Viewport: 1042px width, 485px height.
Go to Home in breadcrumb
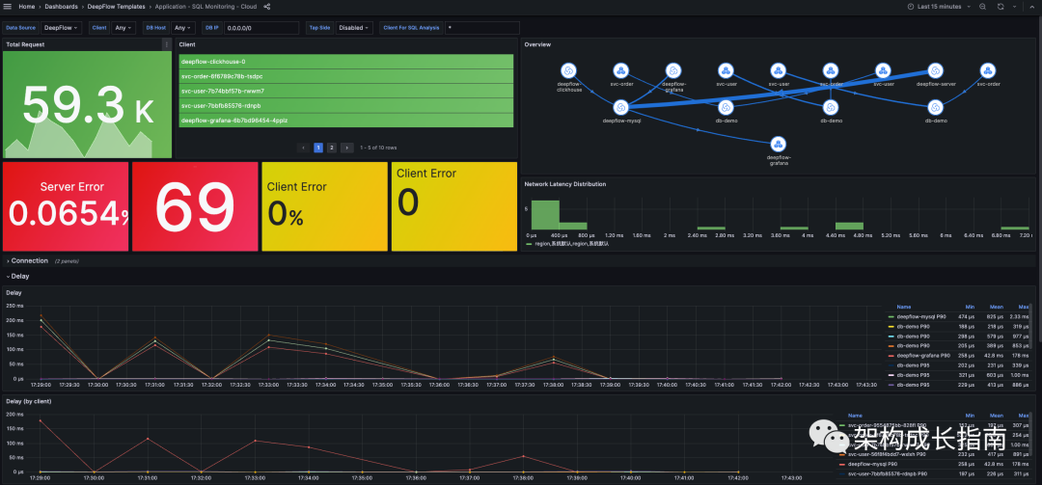click(27, 6)
